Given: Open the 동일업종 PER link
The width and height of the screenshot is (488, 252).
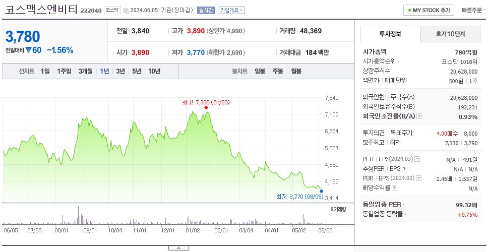Looking at the screenshot, I should tap(384, 205).
